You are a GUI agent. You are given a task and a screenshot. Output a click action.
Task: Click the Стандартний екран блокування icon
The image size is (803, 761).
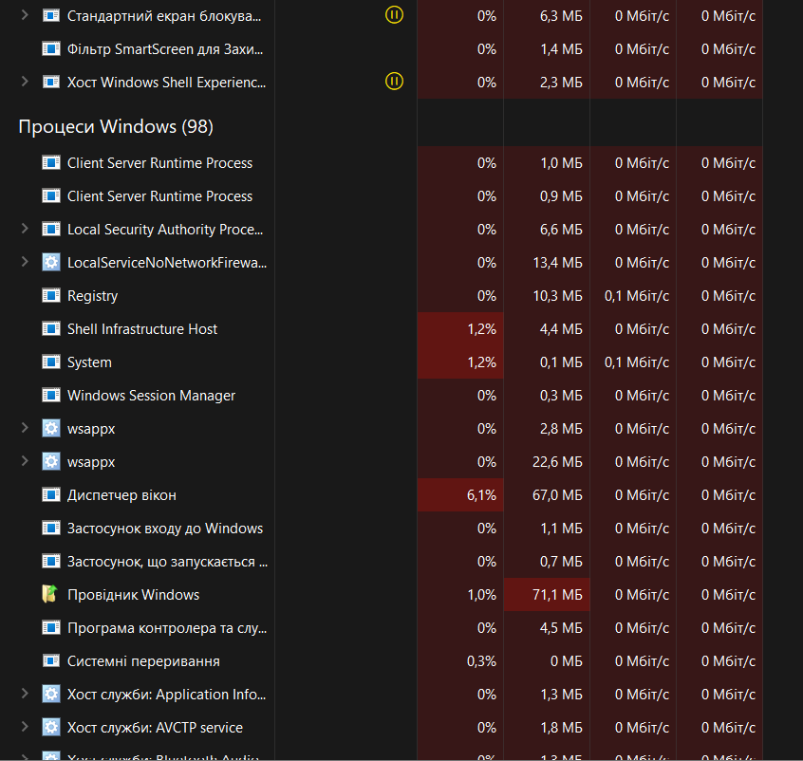(50, 16)
